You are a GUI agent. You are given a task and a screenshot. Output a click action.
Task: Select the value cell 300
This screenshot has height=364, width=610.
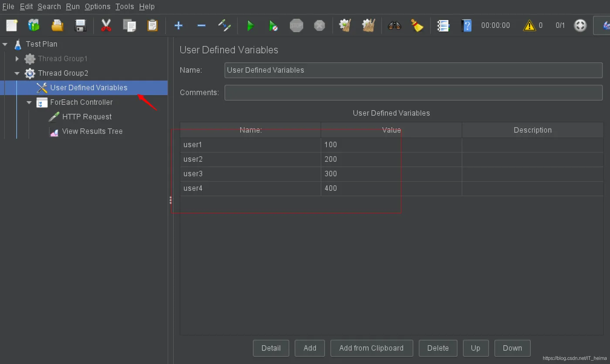(x=391, y=174)
